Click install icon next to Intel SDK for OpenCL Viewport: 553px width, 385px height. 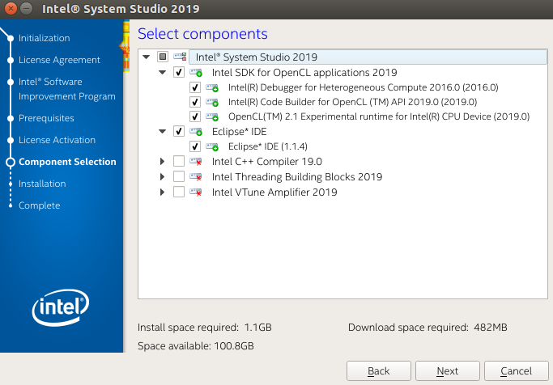pyautogui.click(x=196, y=73)
